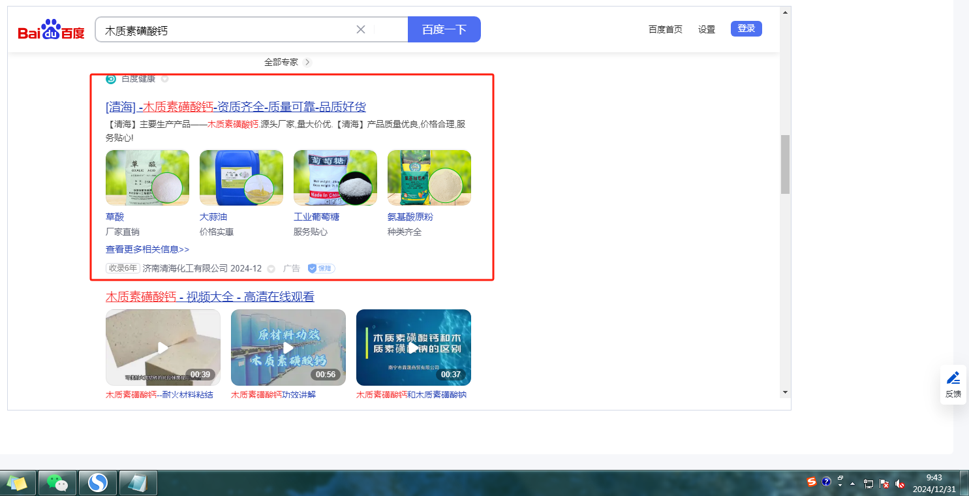The height and width of the screenshot is (496, 969).
Task: Click 查看更多相关信息>> link
Action: pos(147,249)
